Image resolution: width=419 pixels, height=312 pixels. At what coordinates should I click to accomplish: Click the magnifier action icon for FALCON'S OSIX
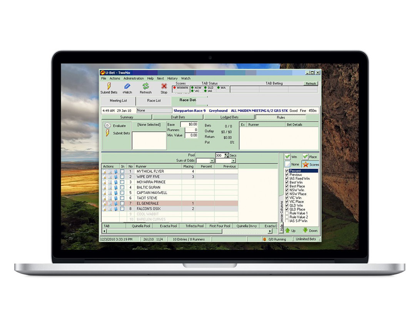click(x=110, y=209)
